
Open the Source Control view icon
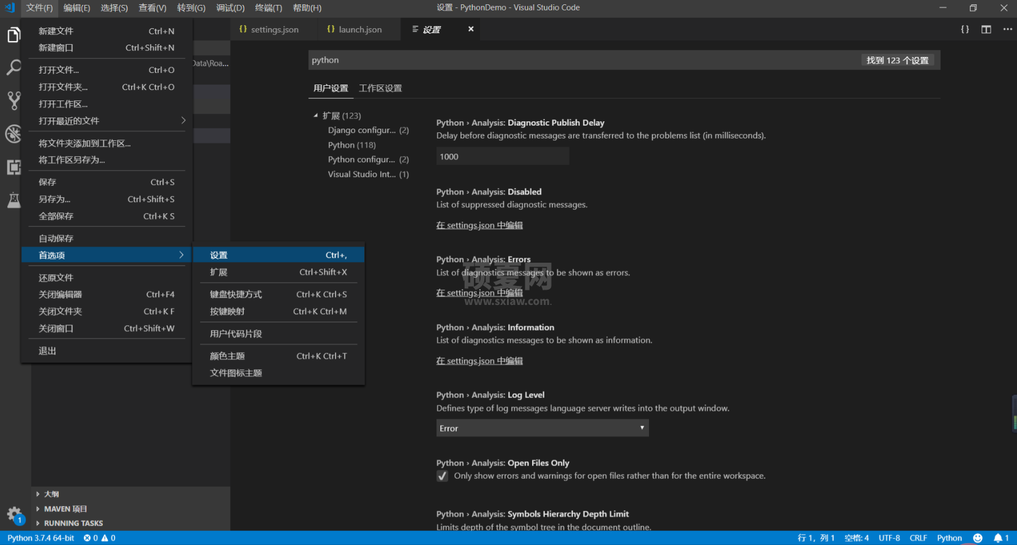point(13,100)
